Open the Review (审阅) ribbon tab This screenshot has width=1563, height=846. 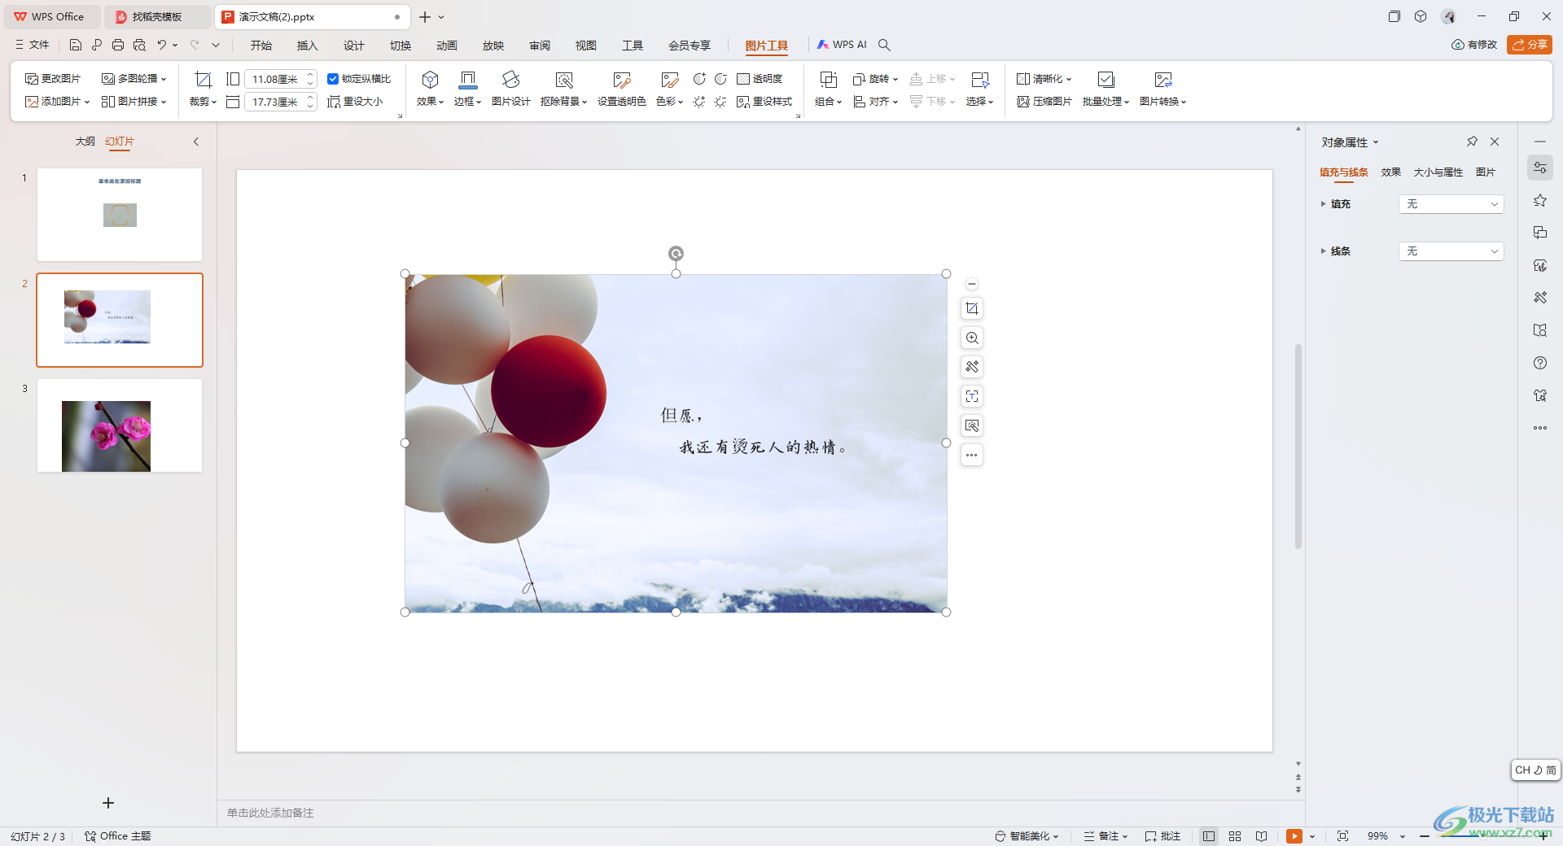click(539, 46)
